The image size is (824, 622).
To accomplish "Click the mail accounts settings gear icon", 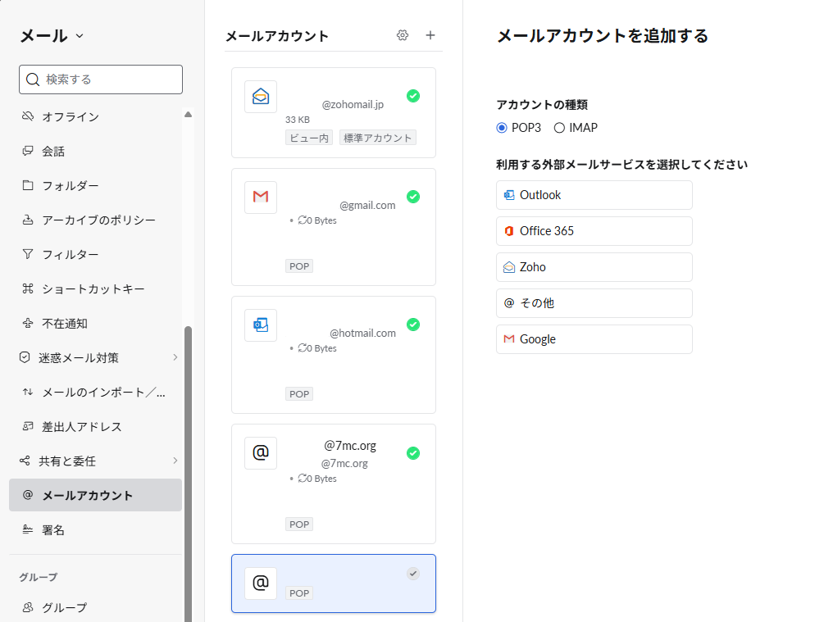I will click(403, 35).
